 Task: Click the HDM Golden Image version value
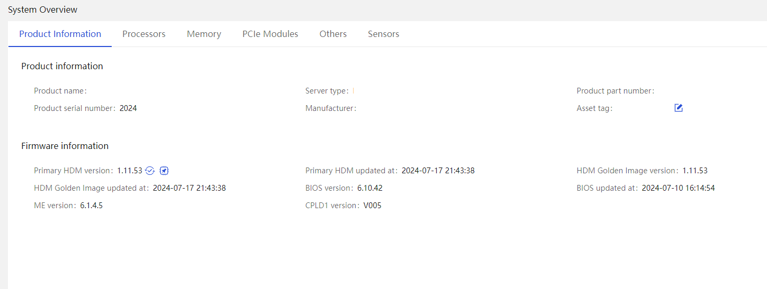(x=695, y=171)
